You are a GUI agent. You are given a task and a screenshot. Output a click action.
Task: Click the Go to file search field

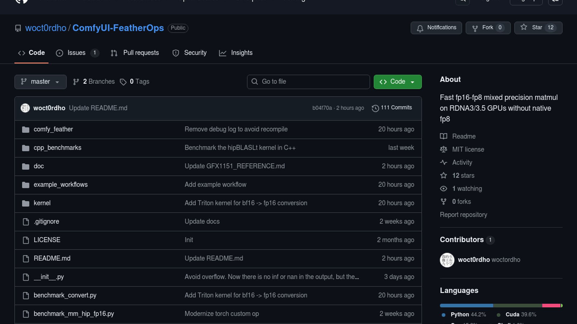tap(308, 82)
